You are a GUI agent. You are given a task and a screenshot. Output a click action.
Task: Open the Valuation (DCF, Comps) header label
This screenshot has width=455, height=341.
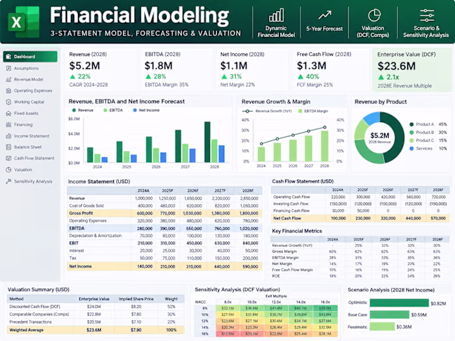pos(373,32)
